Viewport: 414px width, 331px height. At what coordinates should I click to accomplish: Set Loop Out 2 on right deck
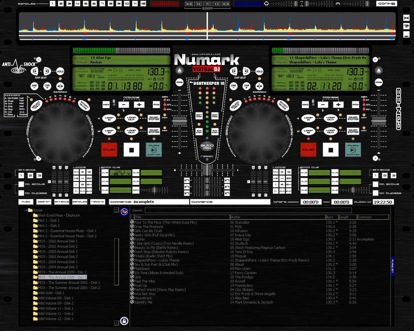point(331,131)
